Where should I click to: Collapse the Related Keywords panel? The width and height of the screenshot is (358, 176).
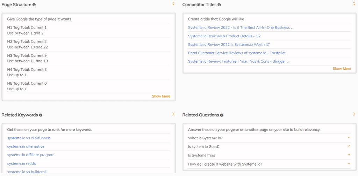[173, 114]
